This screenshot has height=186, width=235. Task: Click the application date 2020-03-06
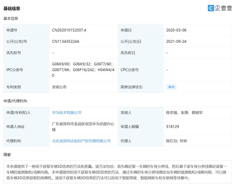point(176,30)
